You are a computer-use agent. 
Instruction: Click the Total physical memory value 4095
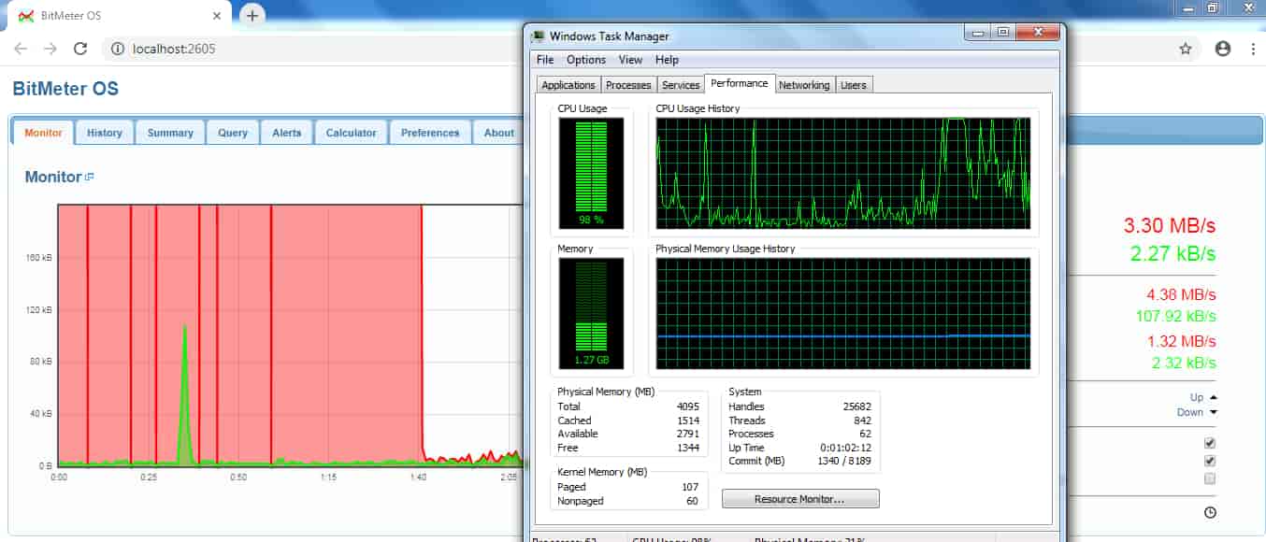tap(687, 406)
